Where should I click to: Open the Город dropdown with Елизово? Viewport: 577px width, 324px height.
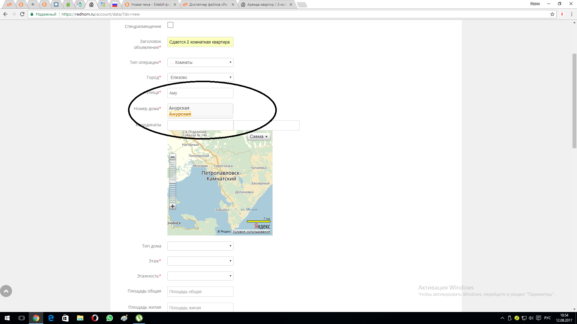tap(200, 77)
